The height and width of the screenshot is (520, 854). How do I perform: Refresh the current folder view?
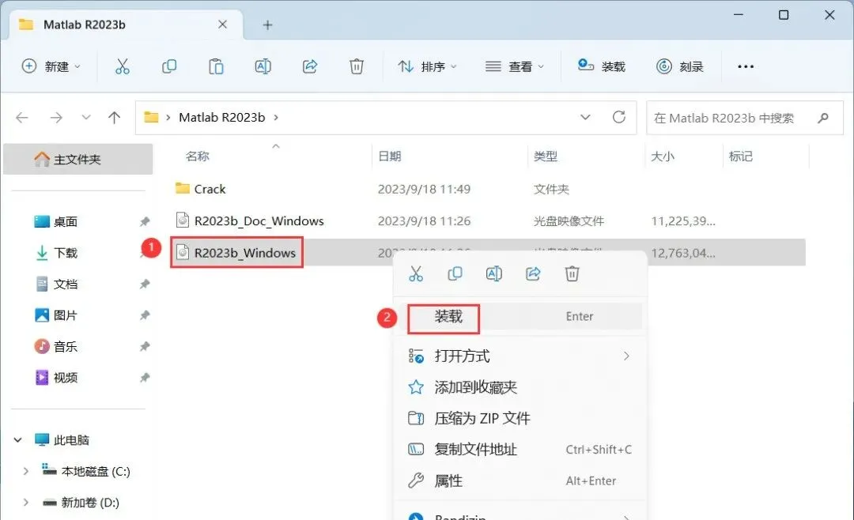click(x=618, y=117)
